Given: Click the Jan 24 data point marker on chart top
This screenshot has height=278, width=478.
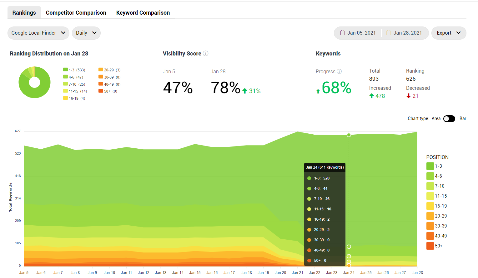Looking at the screenshot, I should pos(349,135).
